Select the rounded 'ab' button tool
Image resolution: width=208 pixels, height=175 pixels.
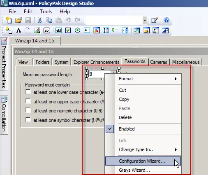[x=47, y=30]
